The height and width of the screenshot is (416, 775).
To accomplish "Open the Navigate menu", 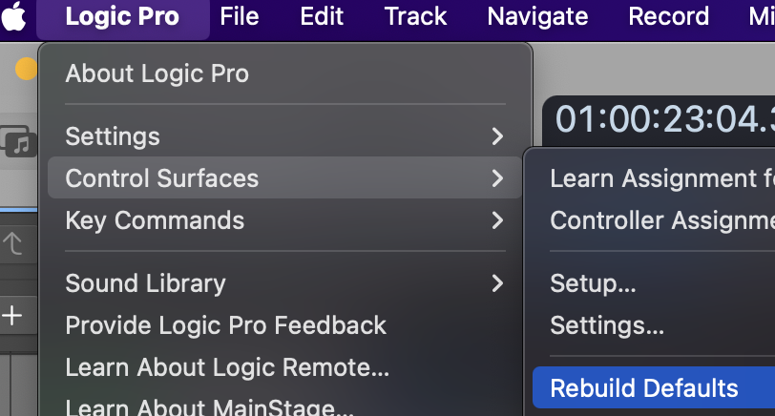I will (x=537, y=16).
